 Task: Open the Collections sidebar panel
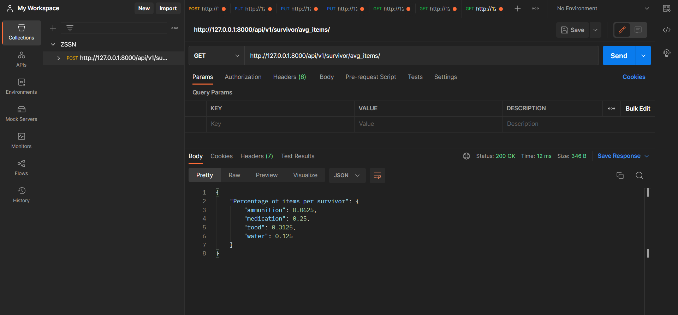tap(21, 32)
